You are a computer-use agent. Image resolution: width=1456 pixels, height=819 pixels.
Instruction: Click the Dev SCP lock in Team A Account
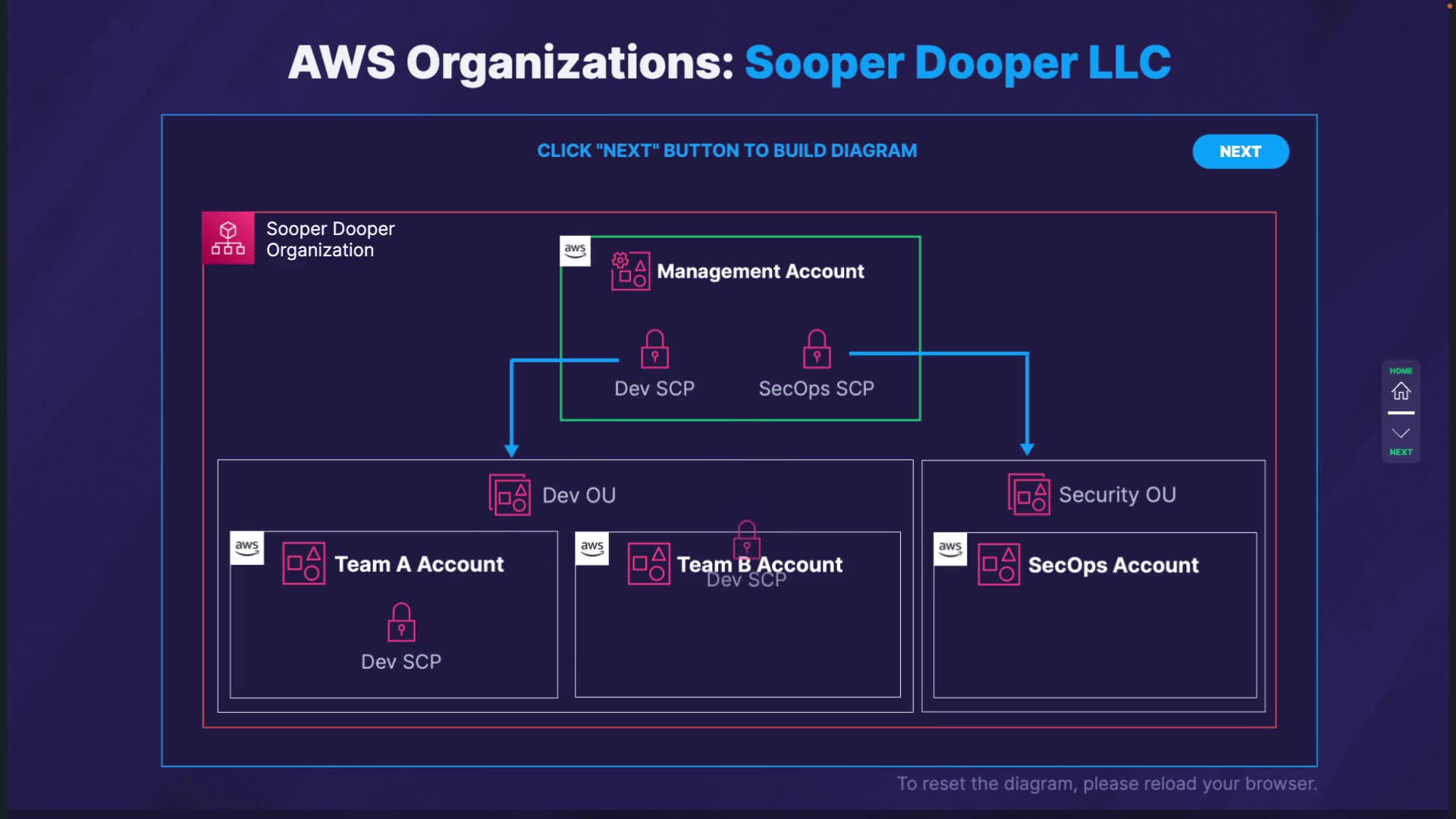401,623
